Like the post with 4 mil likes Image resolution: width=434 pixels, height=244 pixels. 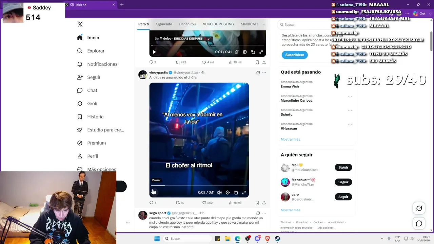[208, 62]
